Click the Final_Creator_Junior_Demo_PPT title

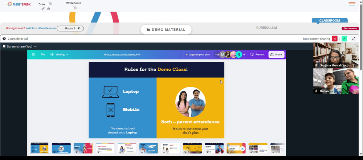point(123,55)
